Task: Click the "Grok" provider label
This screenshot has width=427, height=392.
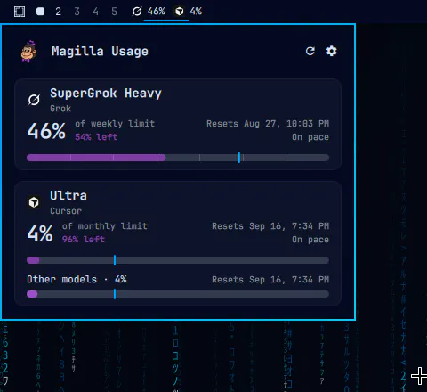Action: 60,109
